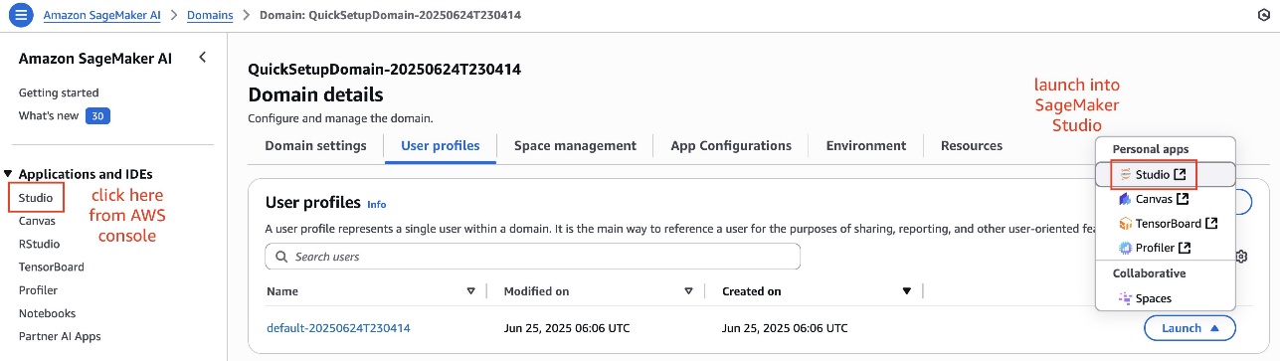Switch to the App Configurations tab
The height and width of the screenshot is (361, 1280).
coord(731,145)
